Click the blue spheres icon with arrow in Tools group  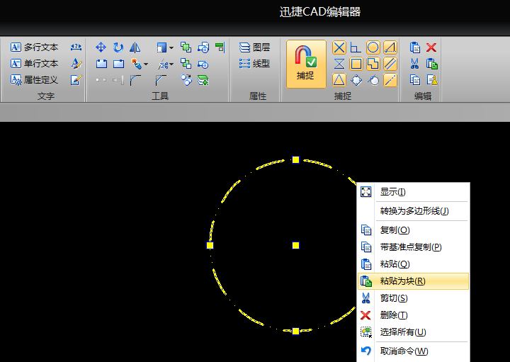tap(186, 79)
